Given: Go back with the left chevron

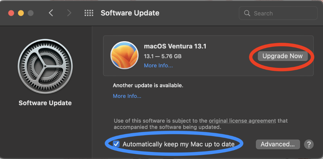Looking at the screenshot, I should (51, 13).
